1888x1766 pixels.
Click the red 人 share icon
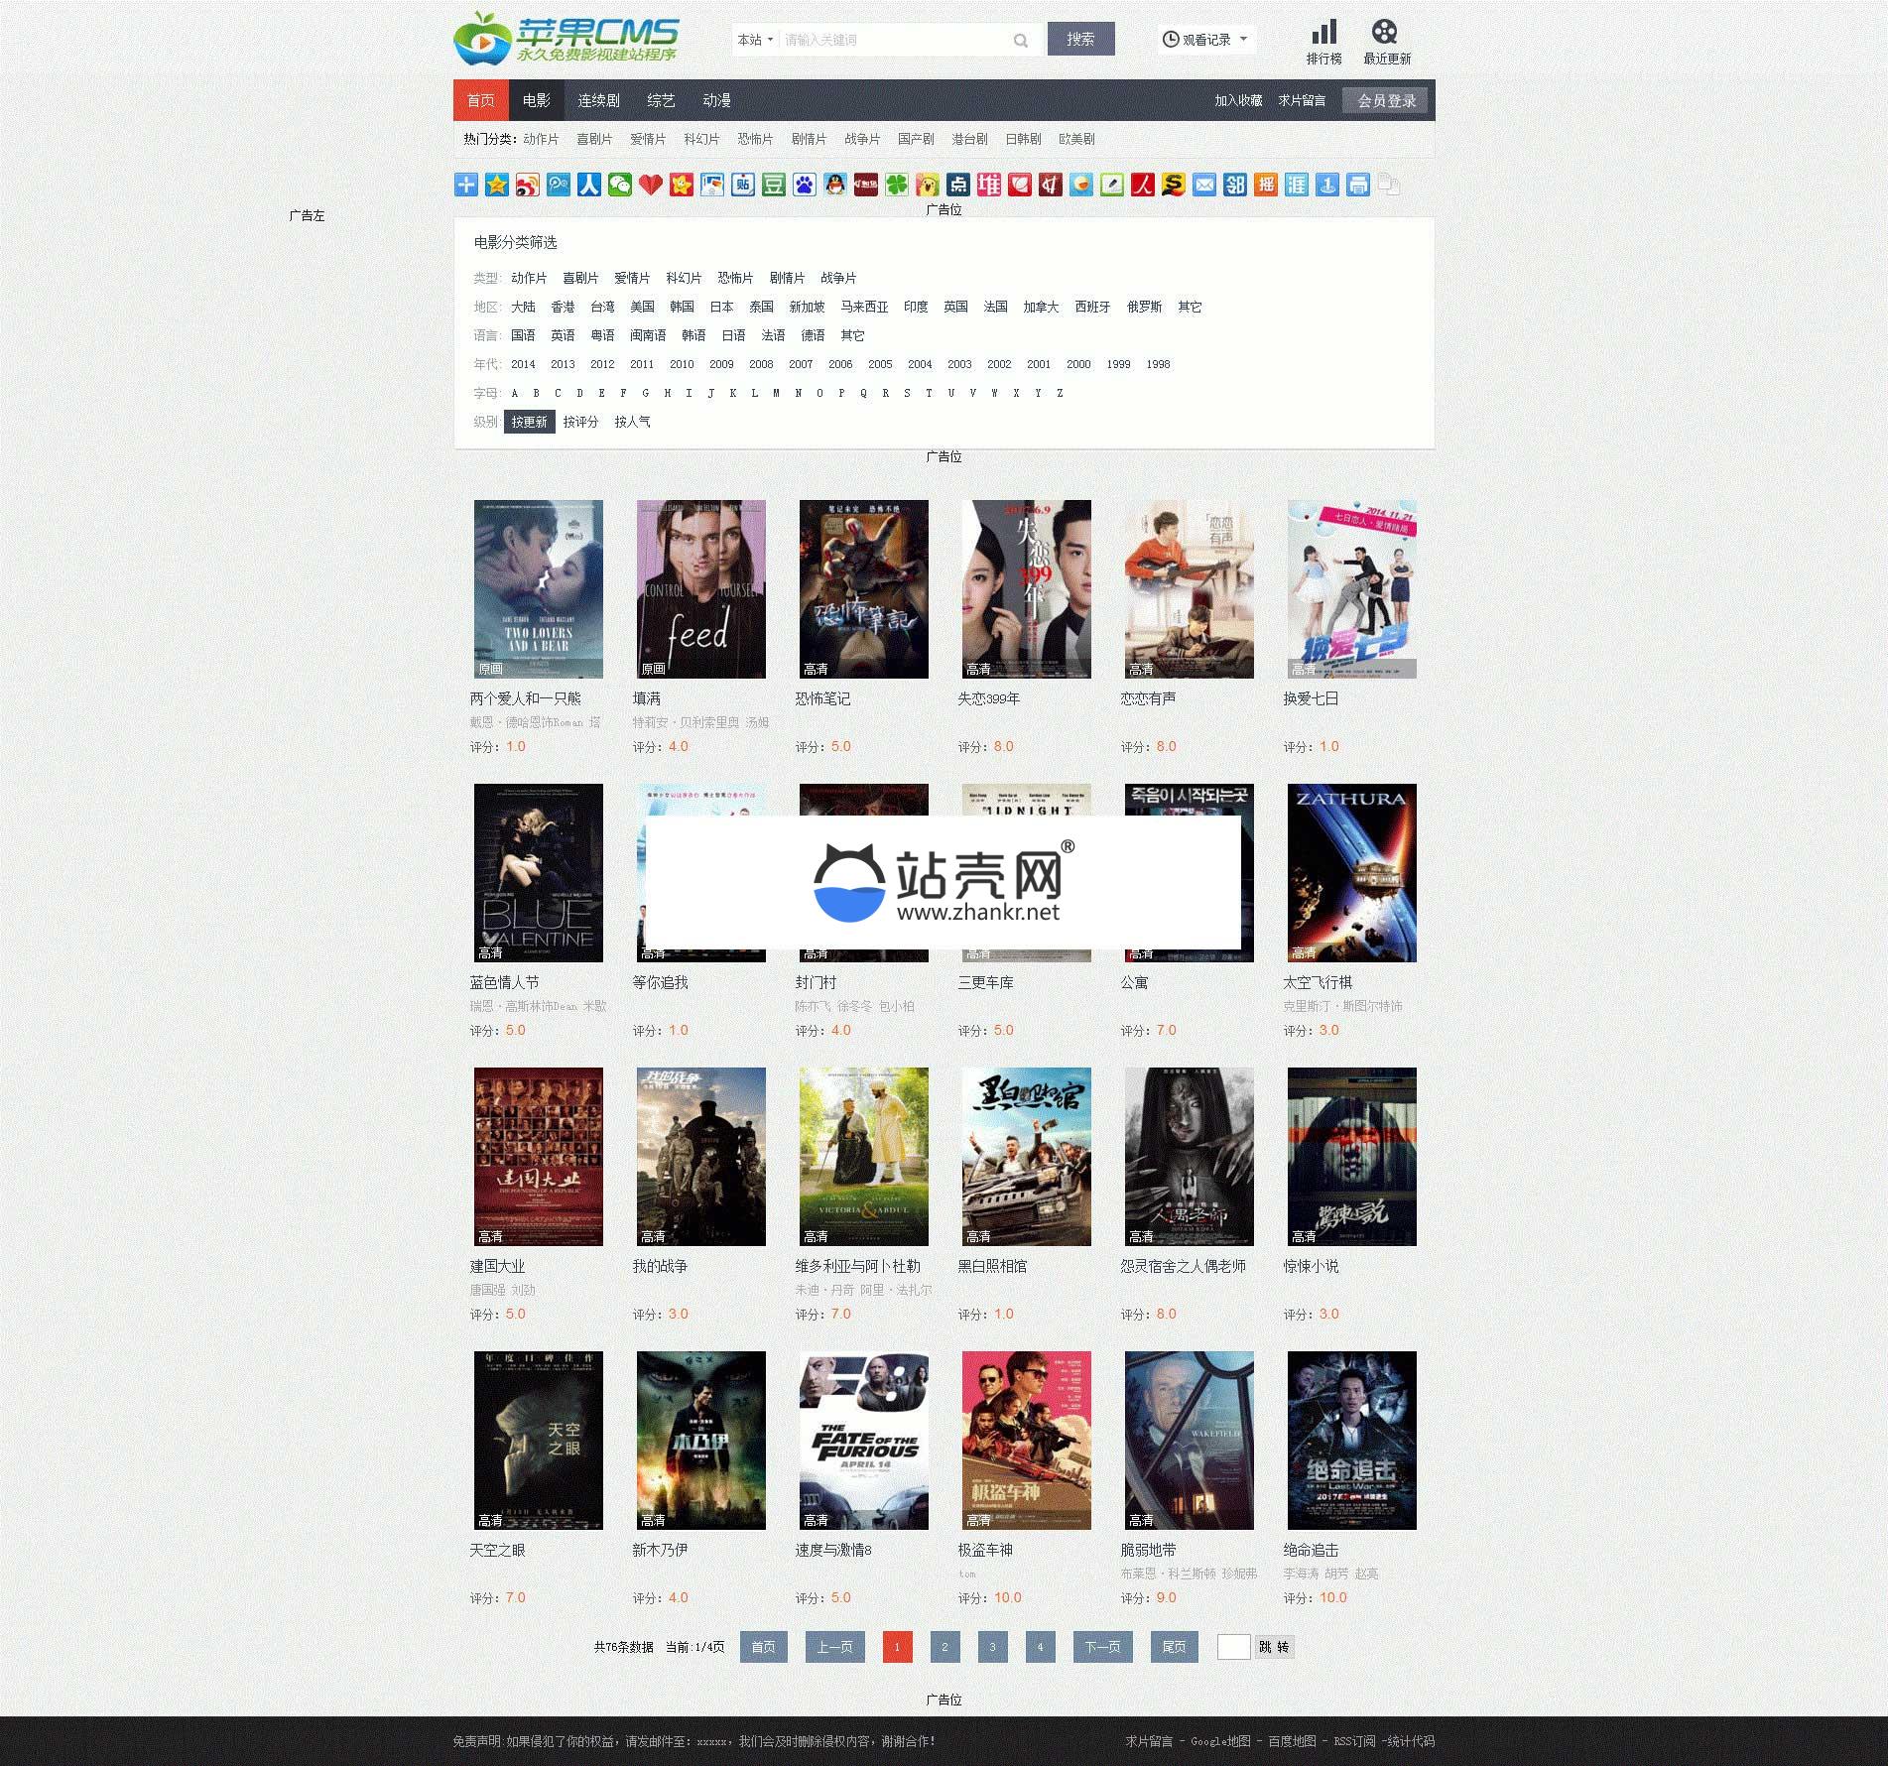[1142, 185]
